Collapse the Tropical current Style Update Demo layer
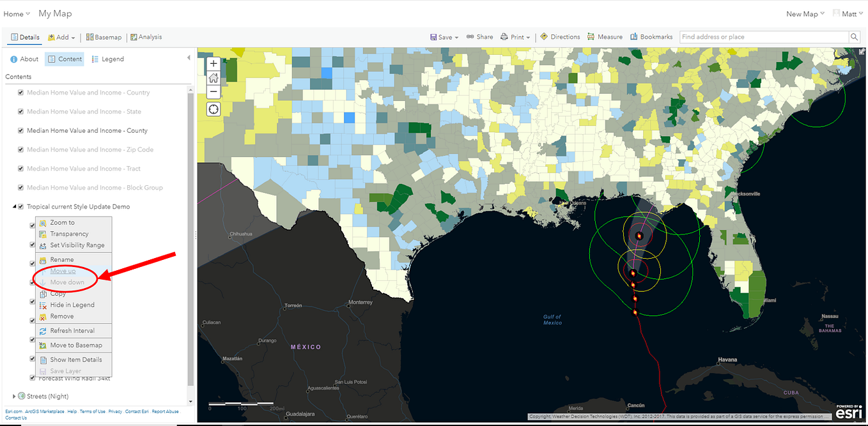The height and width of the screenshot is (426, 868). (14, 206)
